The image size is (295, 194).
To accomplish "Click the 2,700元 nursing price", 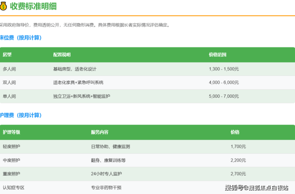I will [238, 174].
